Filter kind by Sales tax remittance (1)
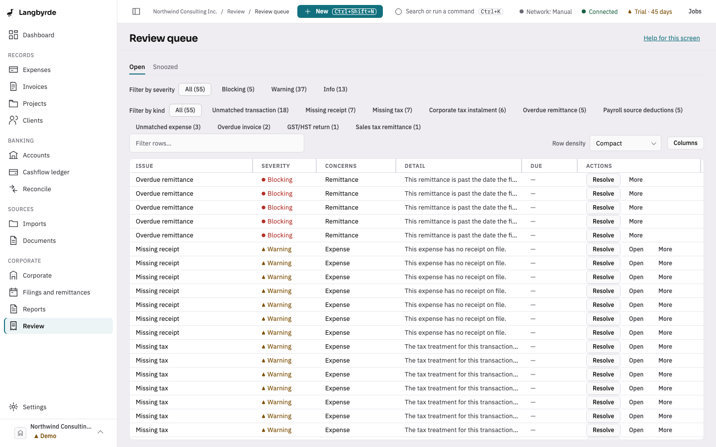 (388, 127)
